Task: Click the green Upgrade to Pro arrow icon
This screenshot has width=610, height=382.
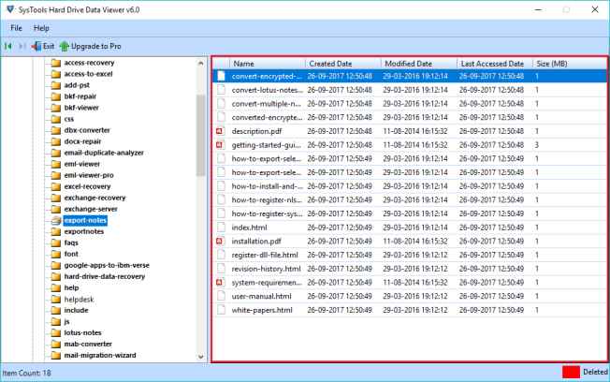Action: coord(65,45)
